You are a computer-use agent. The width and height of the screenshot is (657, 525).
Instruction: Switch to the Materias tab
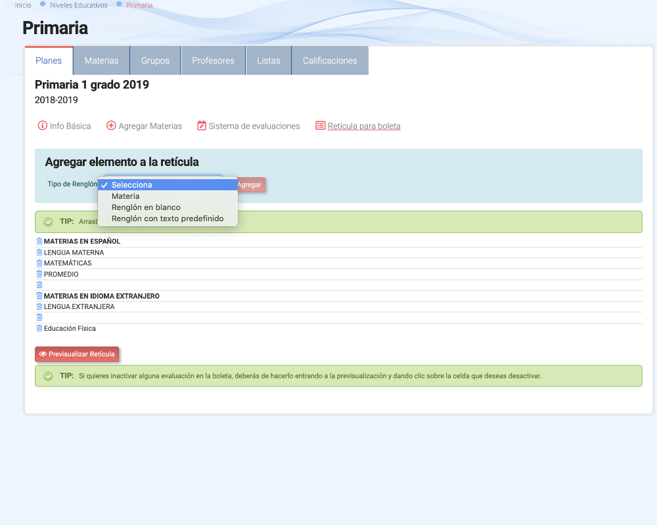pos(101,60)
